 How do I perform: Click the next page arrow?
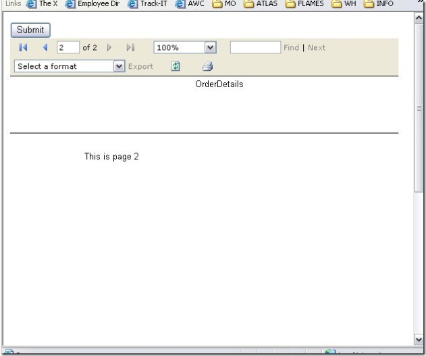(x=109, y=47)
